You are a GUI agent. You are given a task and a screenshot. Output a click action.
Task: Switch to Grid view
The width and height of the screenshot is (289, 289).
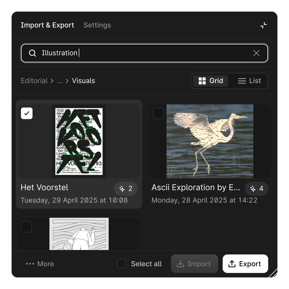click(x=211, y=81)
